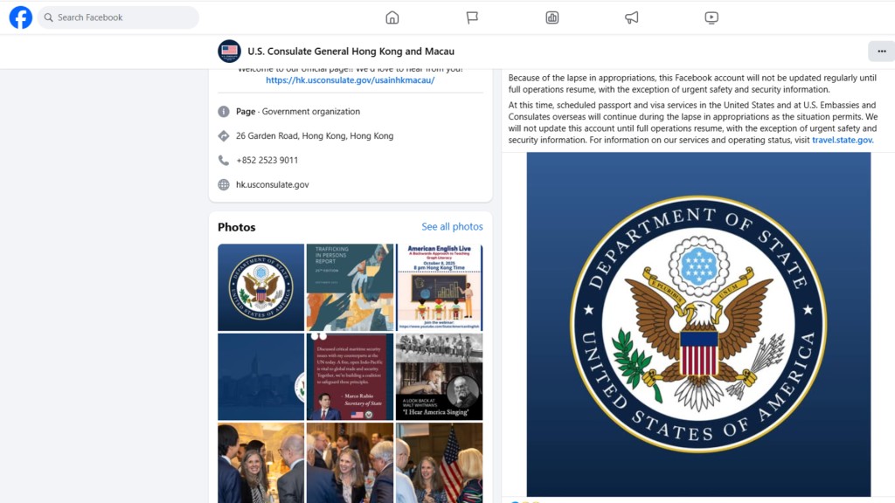Open the hk.usconsulate.gov website link

tap(273, 185)
